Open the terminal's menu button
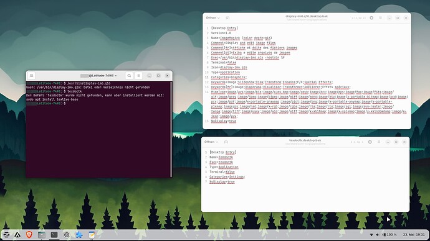Image resolution: width=430 pixels, height=241 pixels. coord(138,76)
